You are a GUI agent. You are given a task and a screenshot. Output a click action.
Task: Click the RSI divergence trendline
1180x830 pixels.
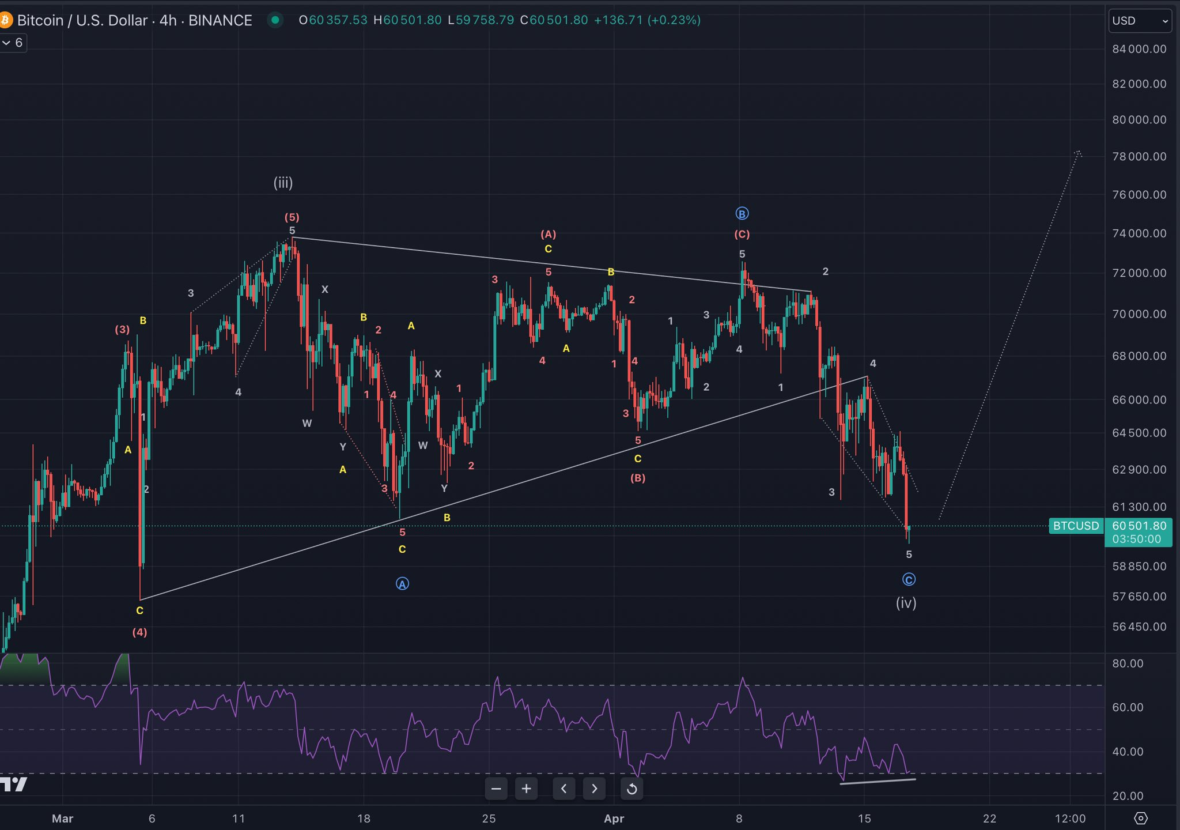pyautogui.click(x=878, y=782)
